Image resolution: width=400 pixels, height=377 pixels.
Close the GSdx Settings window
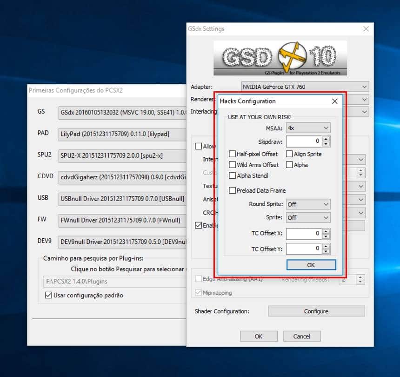[366, 29]
